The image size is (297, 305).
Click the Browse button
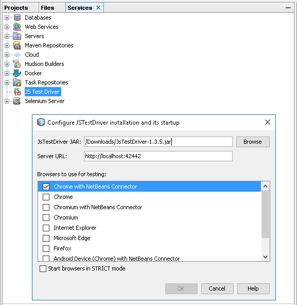coord(253,142)
